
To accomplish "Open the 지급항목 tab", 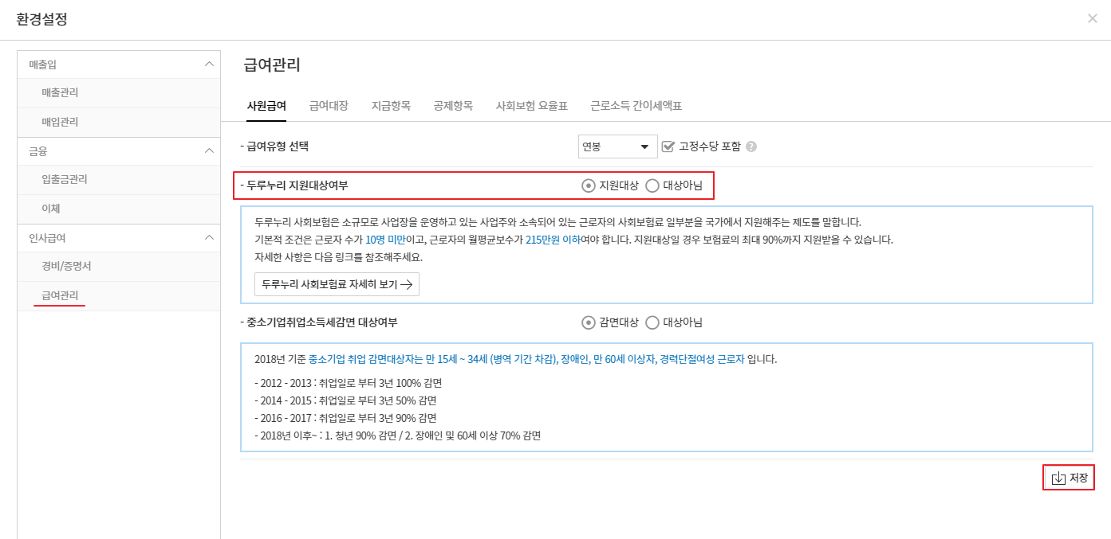I will pos(391,106).
